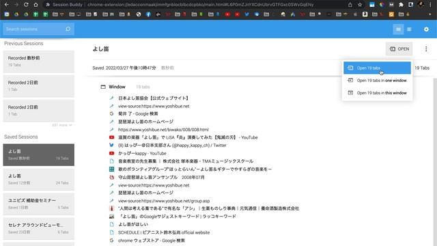Open view-source yoshibue.net/group.asp link
The image size is (437, 246).
click(x=164, y=201)
